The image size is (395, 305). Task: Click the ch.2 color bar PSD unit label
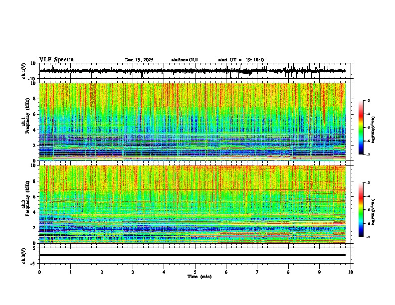coord(374,212)
